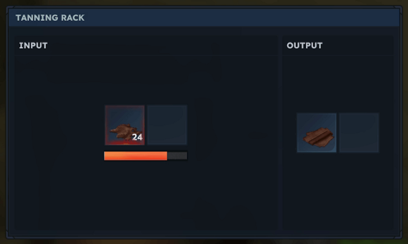Click the 24 stack count on the hide
408x244 pixels.
pos(137,137)
